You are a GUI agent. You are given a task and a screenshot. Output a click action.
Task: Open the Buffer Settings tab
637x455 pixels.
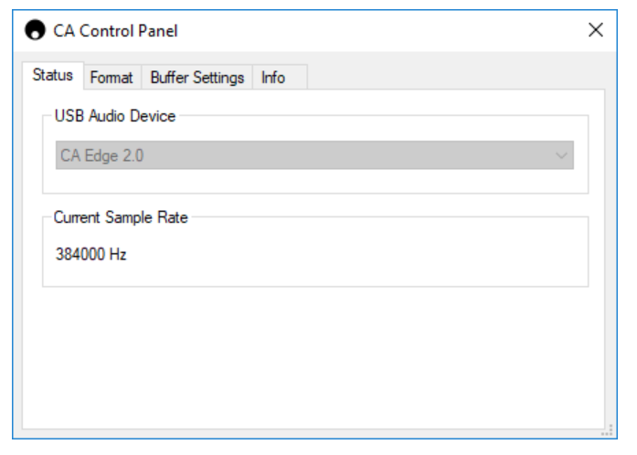[x=197, y=77]
